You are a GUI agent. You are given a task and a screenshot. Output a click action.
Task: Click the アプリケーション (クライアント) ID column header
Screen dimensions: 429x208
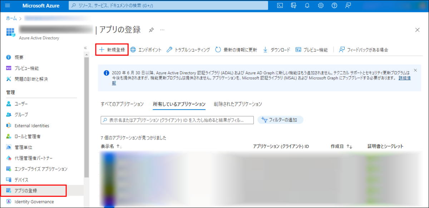coord(281,146)
